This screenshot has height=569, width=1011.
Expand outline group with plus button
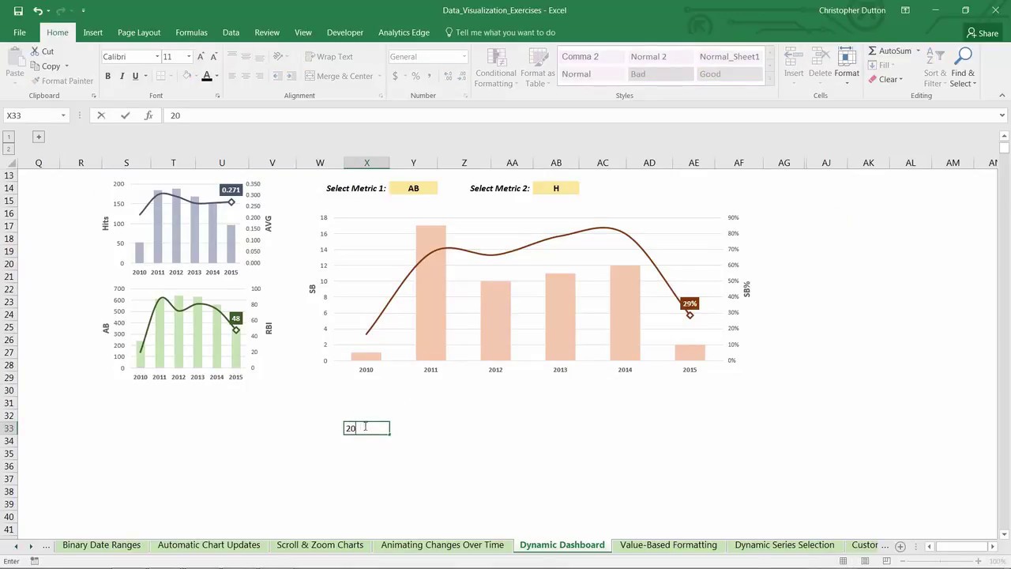click(38, 137)
